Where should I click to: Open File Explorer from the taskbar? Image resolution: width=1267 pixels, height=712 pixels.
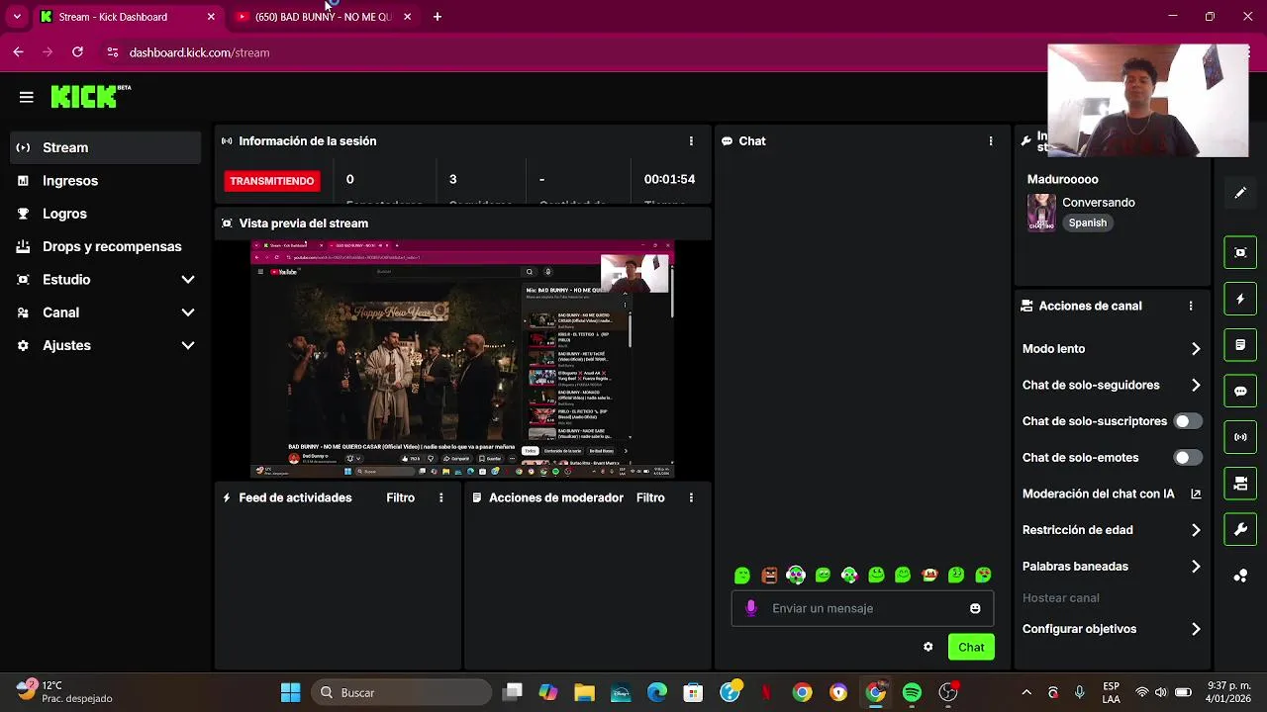584,692
